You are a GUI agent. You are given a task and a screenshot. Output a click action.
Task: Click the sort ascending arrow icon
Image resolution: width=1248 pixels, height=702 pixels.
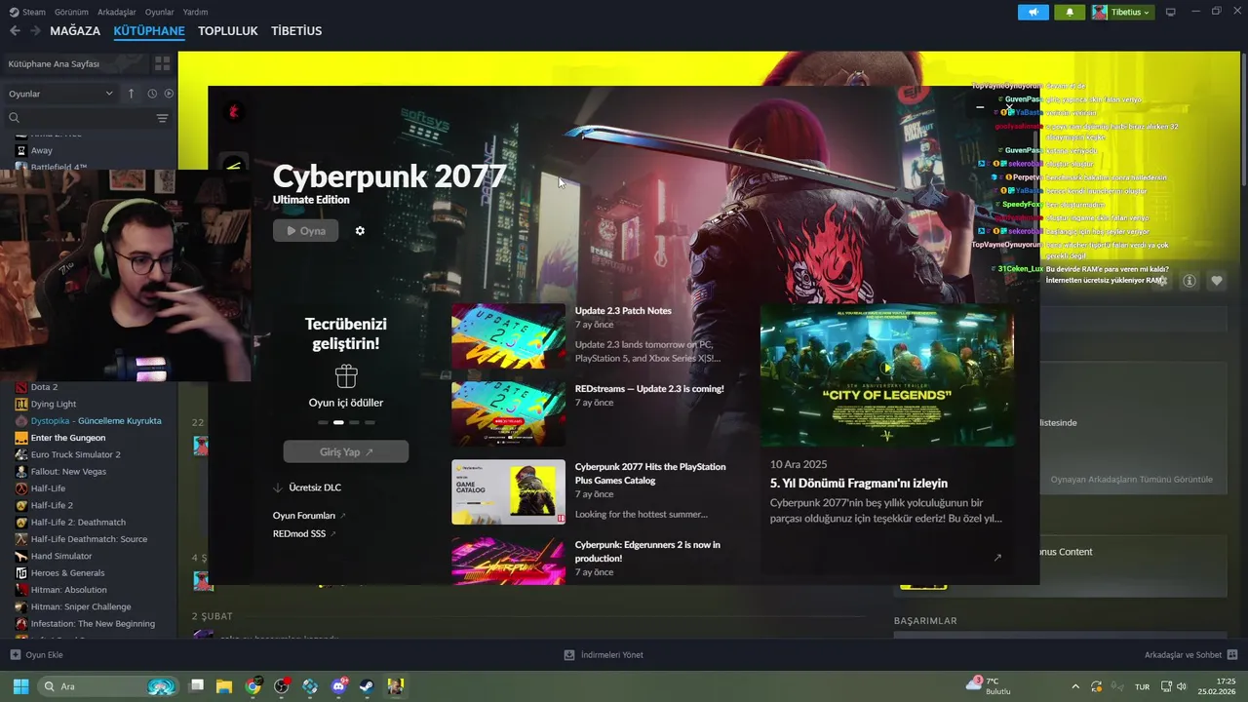(x=131, y=94)
